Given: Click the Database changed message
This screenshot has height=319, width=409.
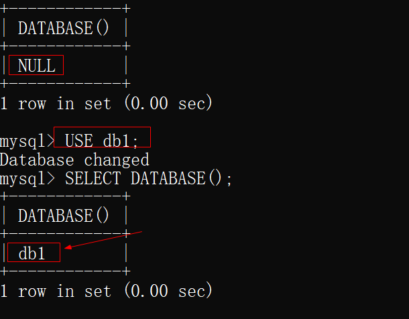Looking at the screenshot, I should (74, 159).
